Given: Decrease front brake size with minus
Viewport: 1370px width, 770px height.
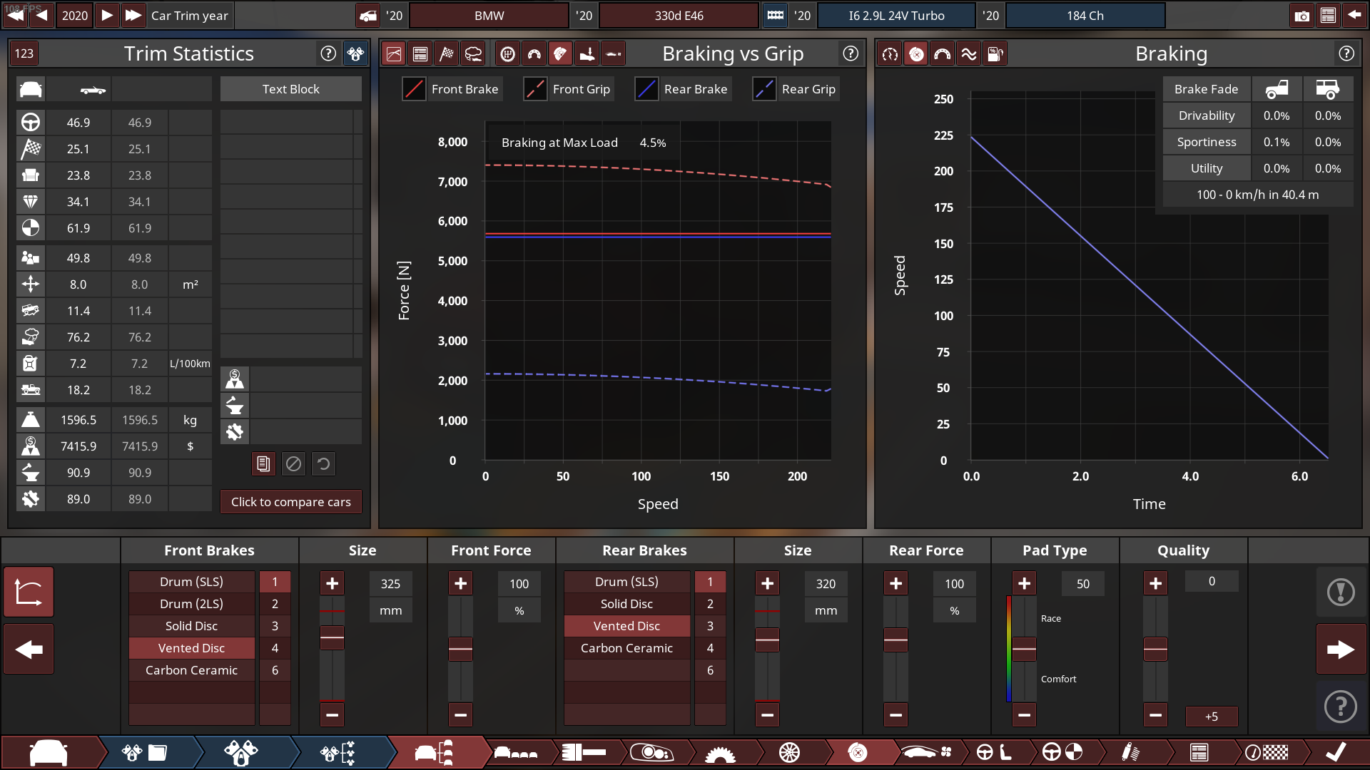Looking at the screenshot, I should (x=332, y=714).
